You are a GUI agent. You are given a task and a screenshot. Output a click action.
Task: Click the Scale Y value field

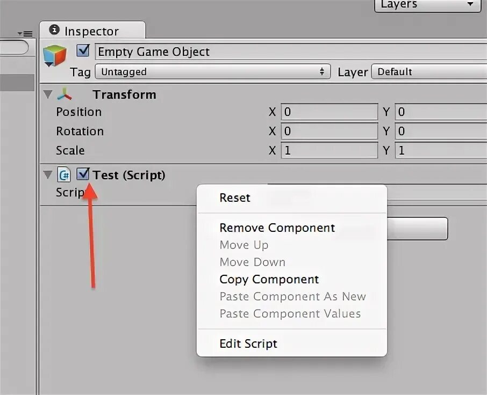click(x=441, y=150)
